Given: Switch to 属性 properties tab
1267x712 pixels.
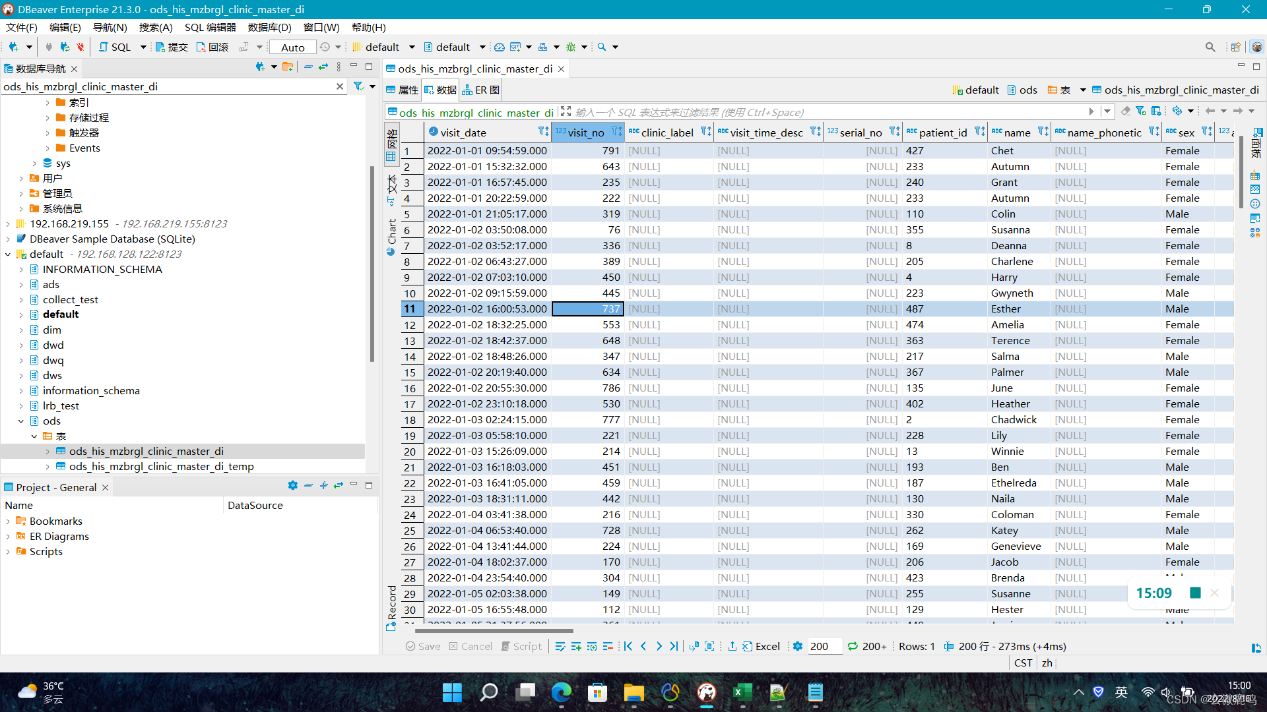Looking at the screenshot, I should 402,90.
